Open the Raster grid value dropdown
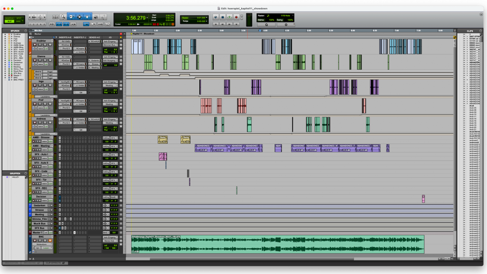This screenshot has width=487, height=274. click(207, 18)
